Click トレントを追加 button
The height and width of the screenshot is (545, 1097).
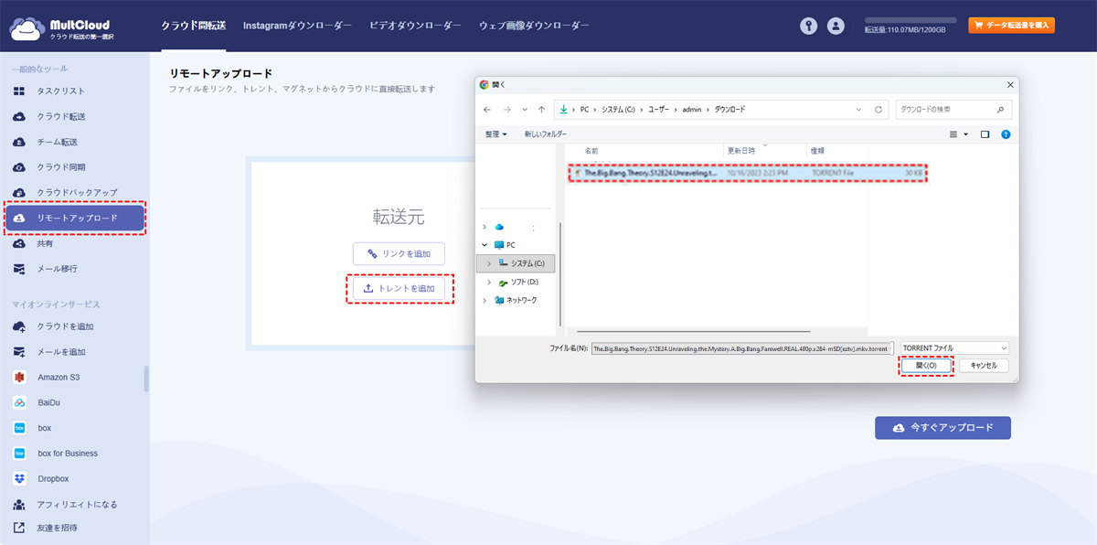[399, 289]
